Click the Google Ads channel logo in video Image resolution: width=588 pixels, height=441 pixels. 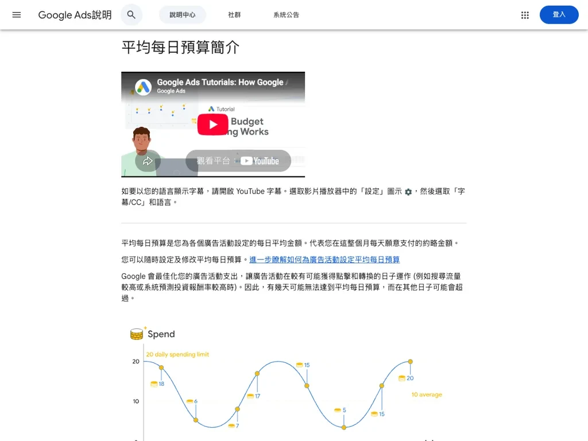click(x=143, y=87)
